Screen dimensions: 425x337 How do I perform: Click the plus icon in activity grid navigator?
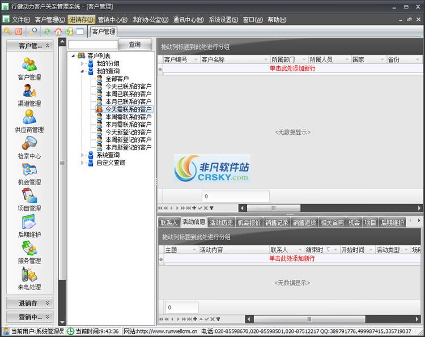[x=195, y=319]
